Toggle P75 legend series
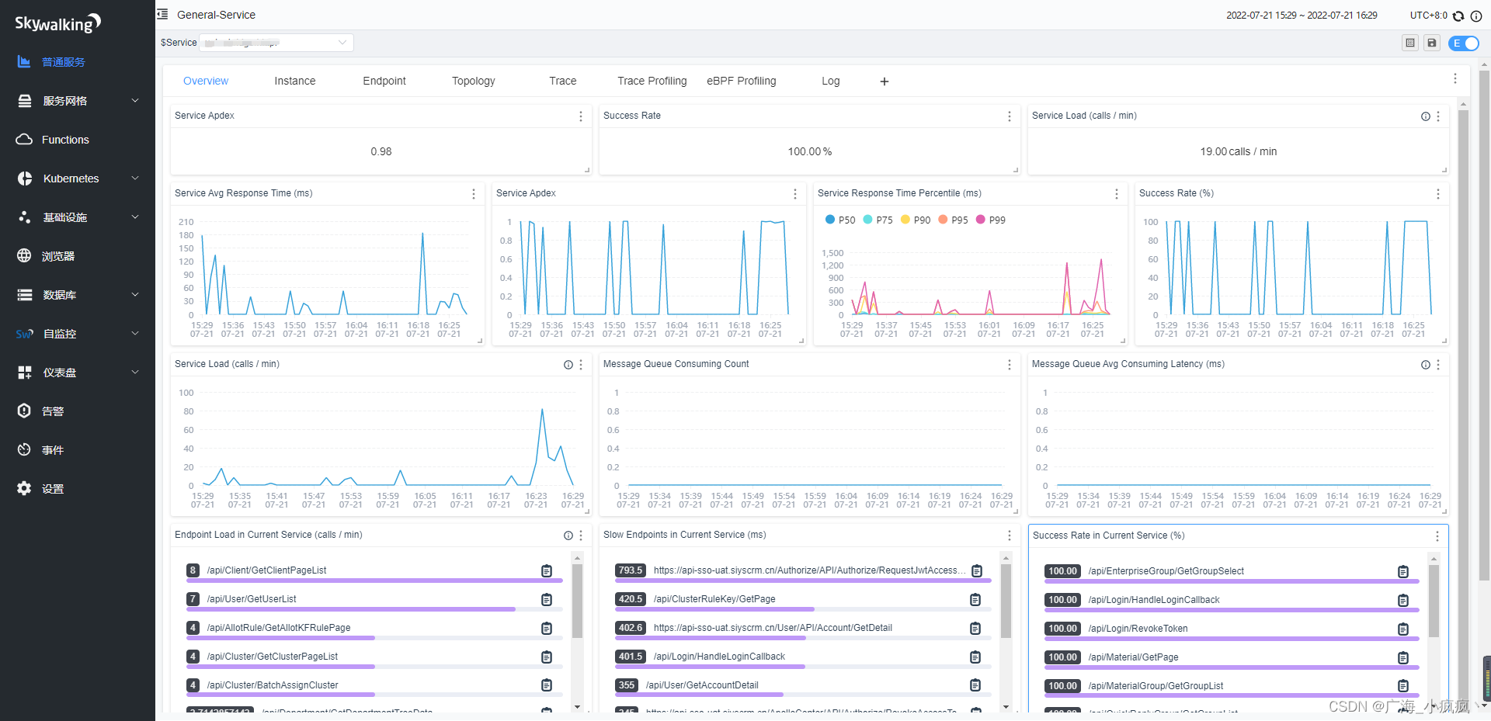Image resolution: width=1491 pixels, height=721 pixels. point(878,220)
